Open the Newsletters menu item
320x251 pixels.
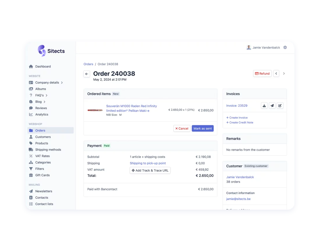tap(44, 191)
